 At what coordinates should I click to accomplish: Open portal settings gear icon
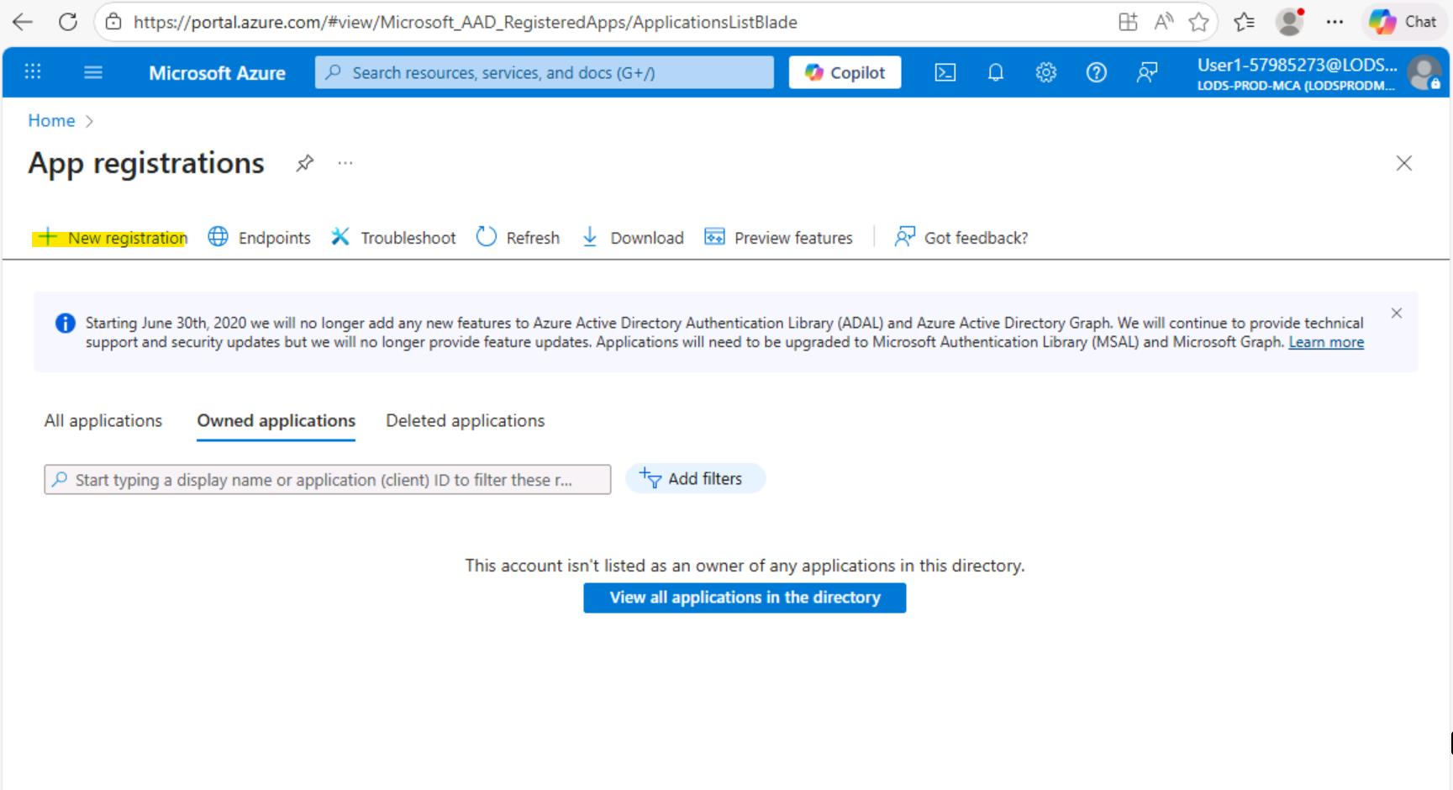click(x=1045, y=73)
